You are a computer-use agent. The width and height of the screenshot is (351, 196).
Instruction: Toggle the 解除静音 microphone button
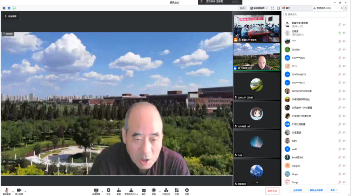point(6,190)
